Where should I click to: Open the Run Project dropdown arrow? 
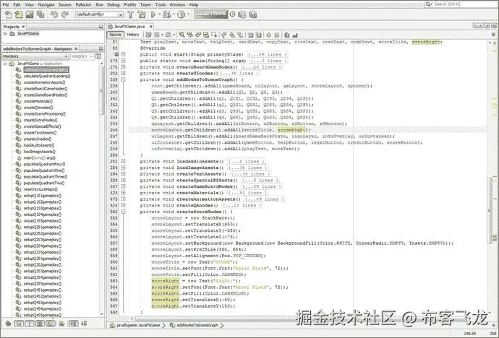point(159,14)
